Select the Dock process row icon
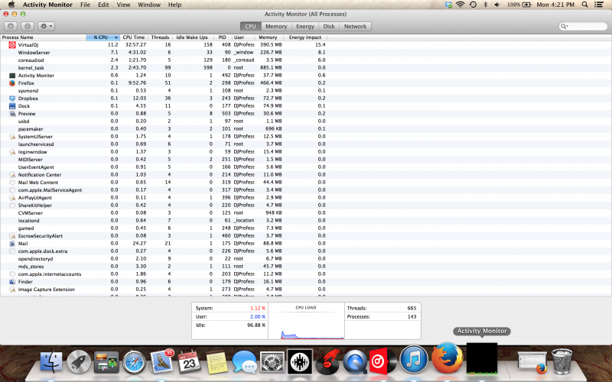Screen dimensions: 612x382 12,106
